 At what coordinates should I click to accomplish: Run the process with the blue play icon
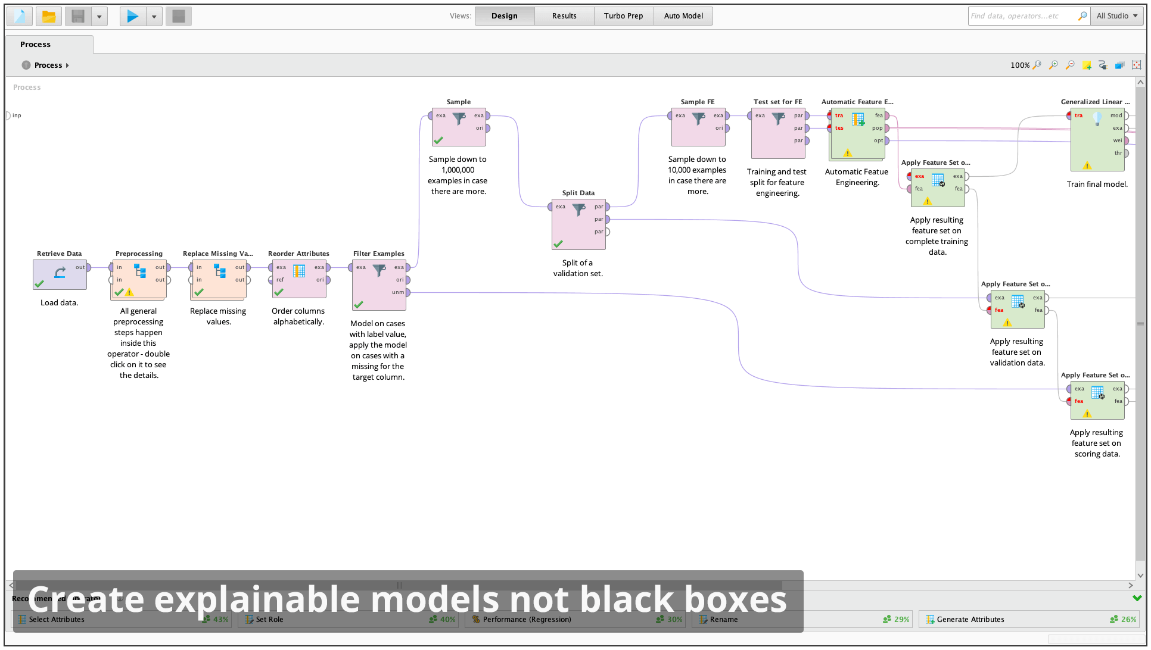132,16
